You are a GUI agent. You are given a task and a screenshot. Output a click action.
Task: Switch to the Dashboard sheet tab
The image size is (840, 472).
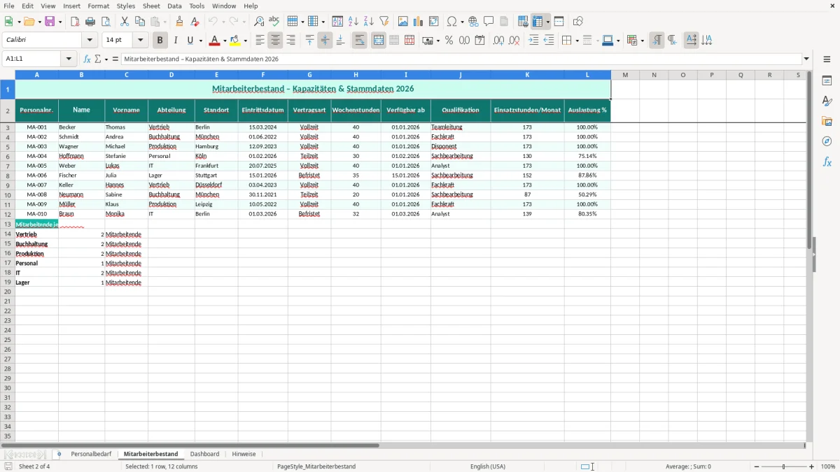(x=204, y=455)
